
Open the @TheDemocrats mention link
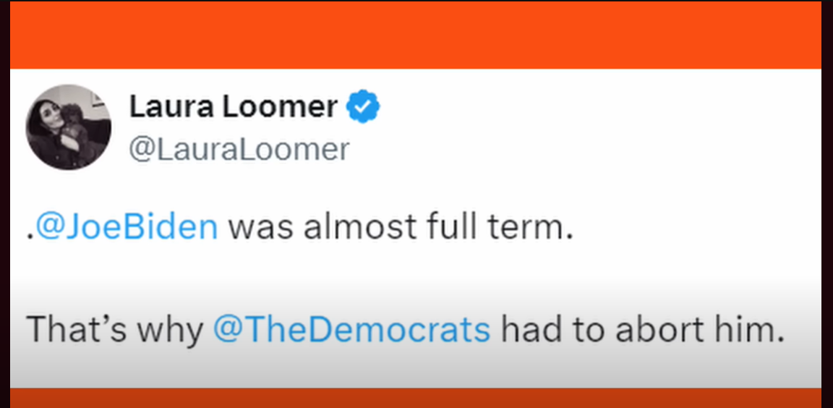(x=351, y=329)
